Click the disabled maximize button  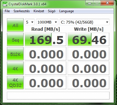(97, 3)
